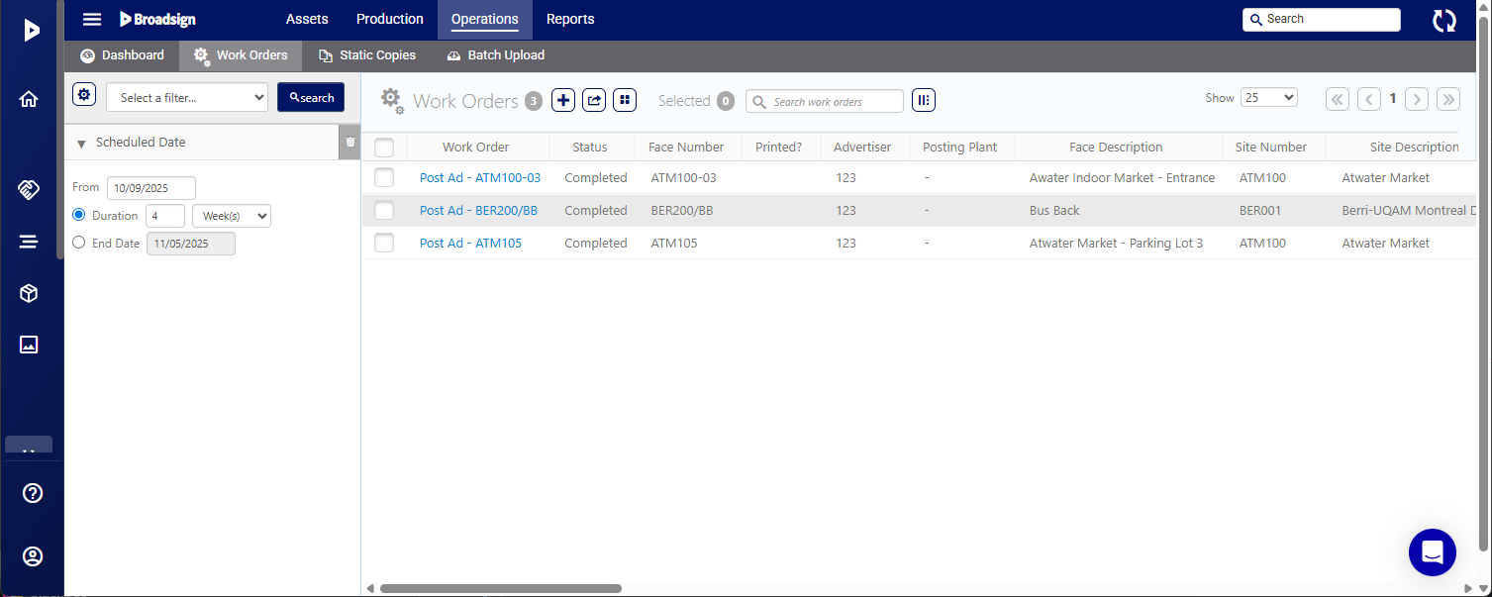Open the 'Select a filter...' dropdown

[x=187, y=97]
